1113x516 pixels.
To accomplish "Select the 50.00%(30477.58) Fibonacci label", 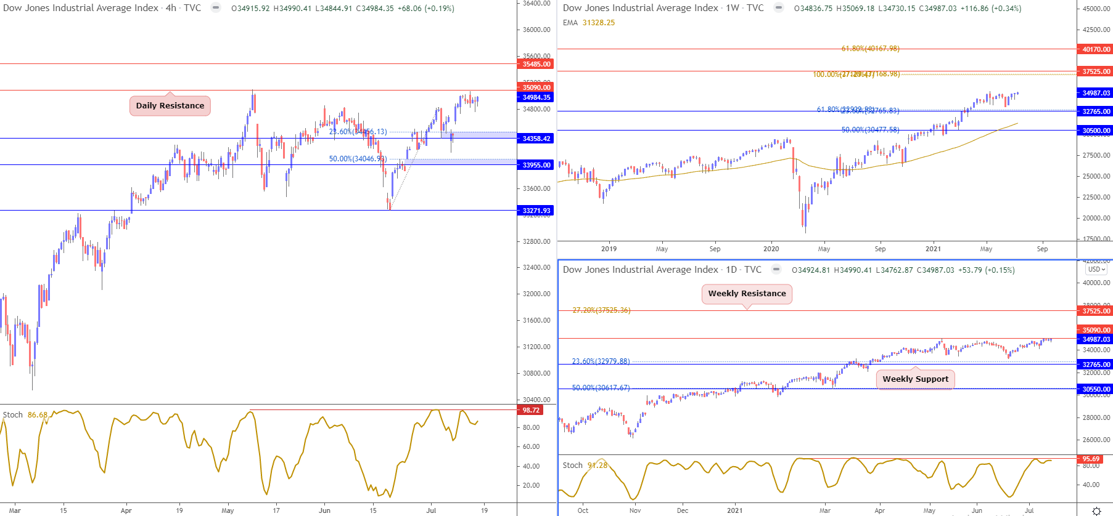I will pos(870,130).
